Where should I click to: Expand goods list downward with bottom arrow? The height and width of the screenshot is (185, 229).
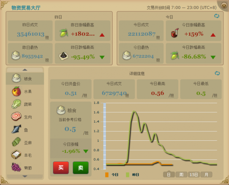[x=25, y=176]
